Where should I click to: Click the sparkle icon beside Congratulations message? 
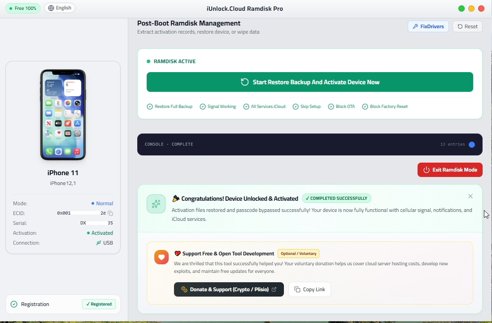tap(156, 204)
